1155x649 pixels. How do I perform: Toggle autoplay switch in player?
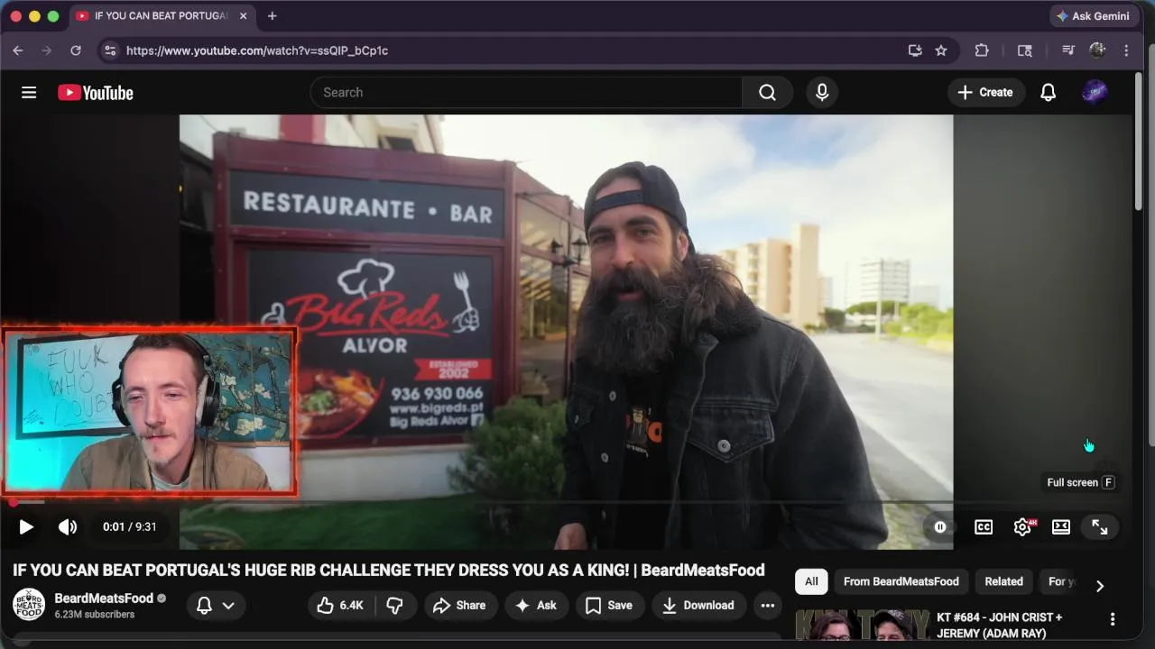click(x=939, y=527)
